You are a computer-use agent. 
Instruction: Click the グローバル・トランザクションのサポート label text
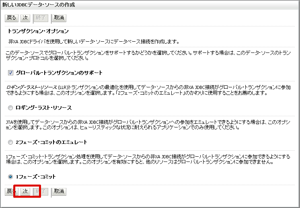click(59, 73)
